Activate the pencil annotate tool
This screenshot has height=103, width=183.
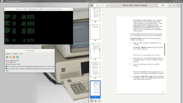(108, 5)
